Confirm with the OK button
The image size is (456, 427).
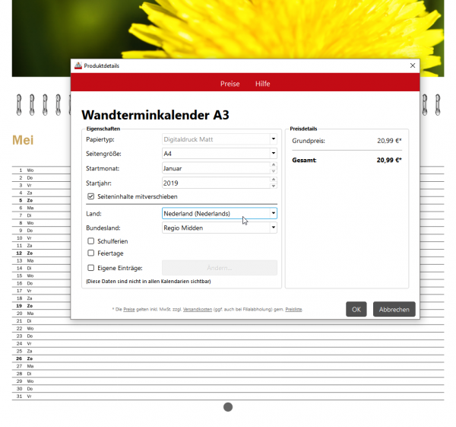coord(356,309)
